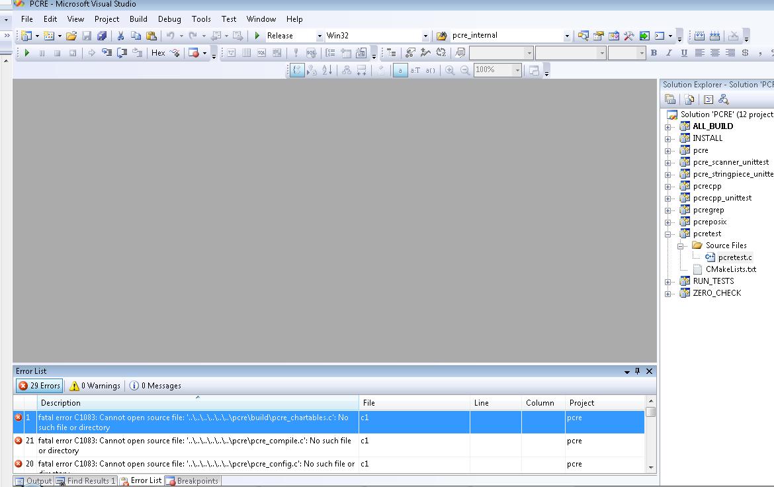Sort errors by File column header

pos(415,403)
